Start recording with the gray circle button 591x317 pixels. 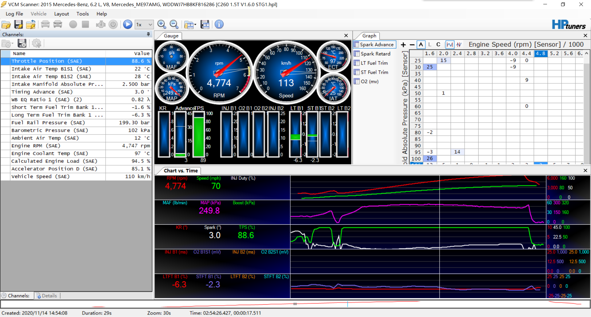click(x=73, y=24)
